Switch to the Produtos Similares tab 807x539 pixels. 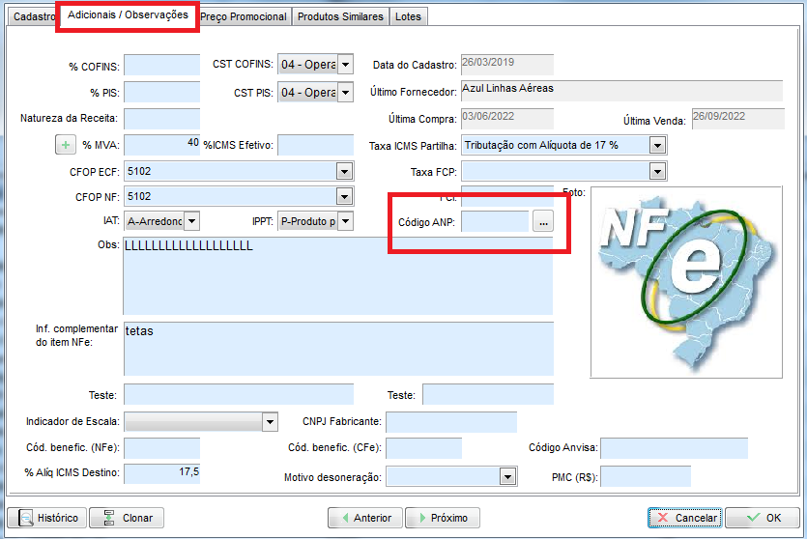pos(340,16)
